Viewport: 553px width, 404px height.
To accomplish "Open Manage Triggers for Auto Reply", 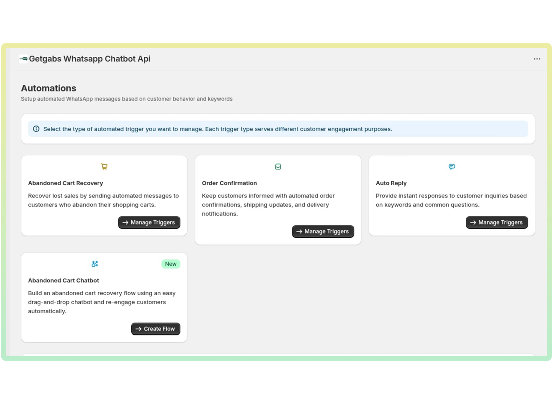I will 497,222.
